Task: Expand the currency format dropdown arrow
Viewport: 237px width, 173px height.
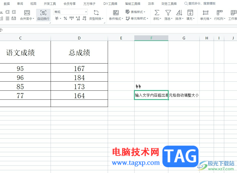Action: tap(60, 19)
